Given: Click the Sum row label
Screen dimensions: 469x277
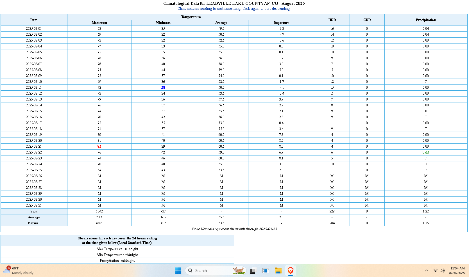Looking at the screenshot, I should pyautogui.click(x=34, y=211).
